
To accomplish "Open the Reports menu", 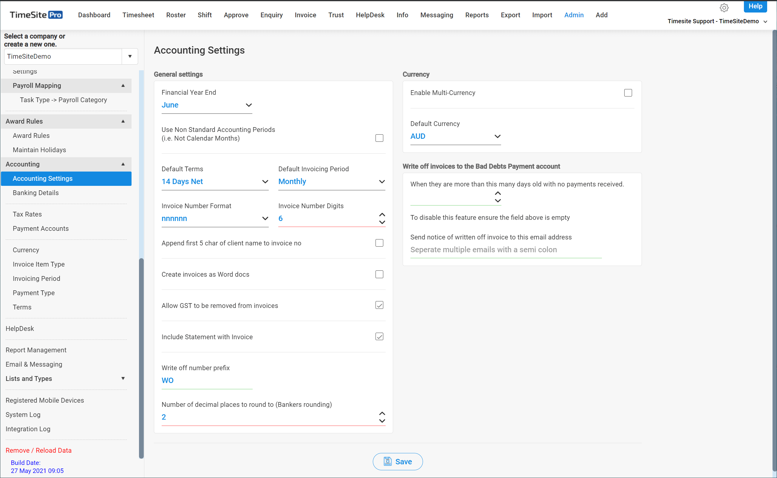I will 477,15.
